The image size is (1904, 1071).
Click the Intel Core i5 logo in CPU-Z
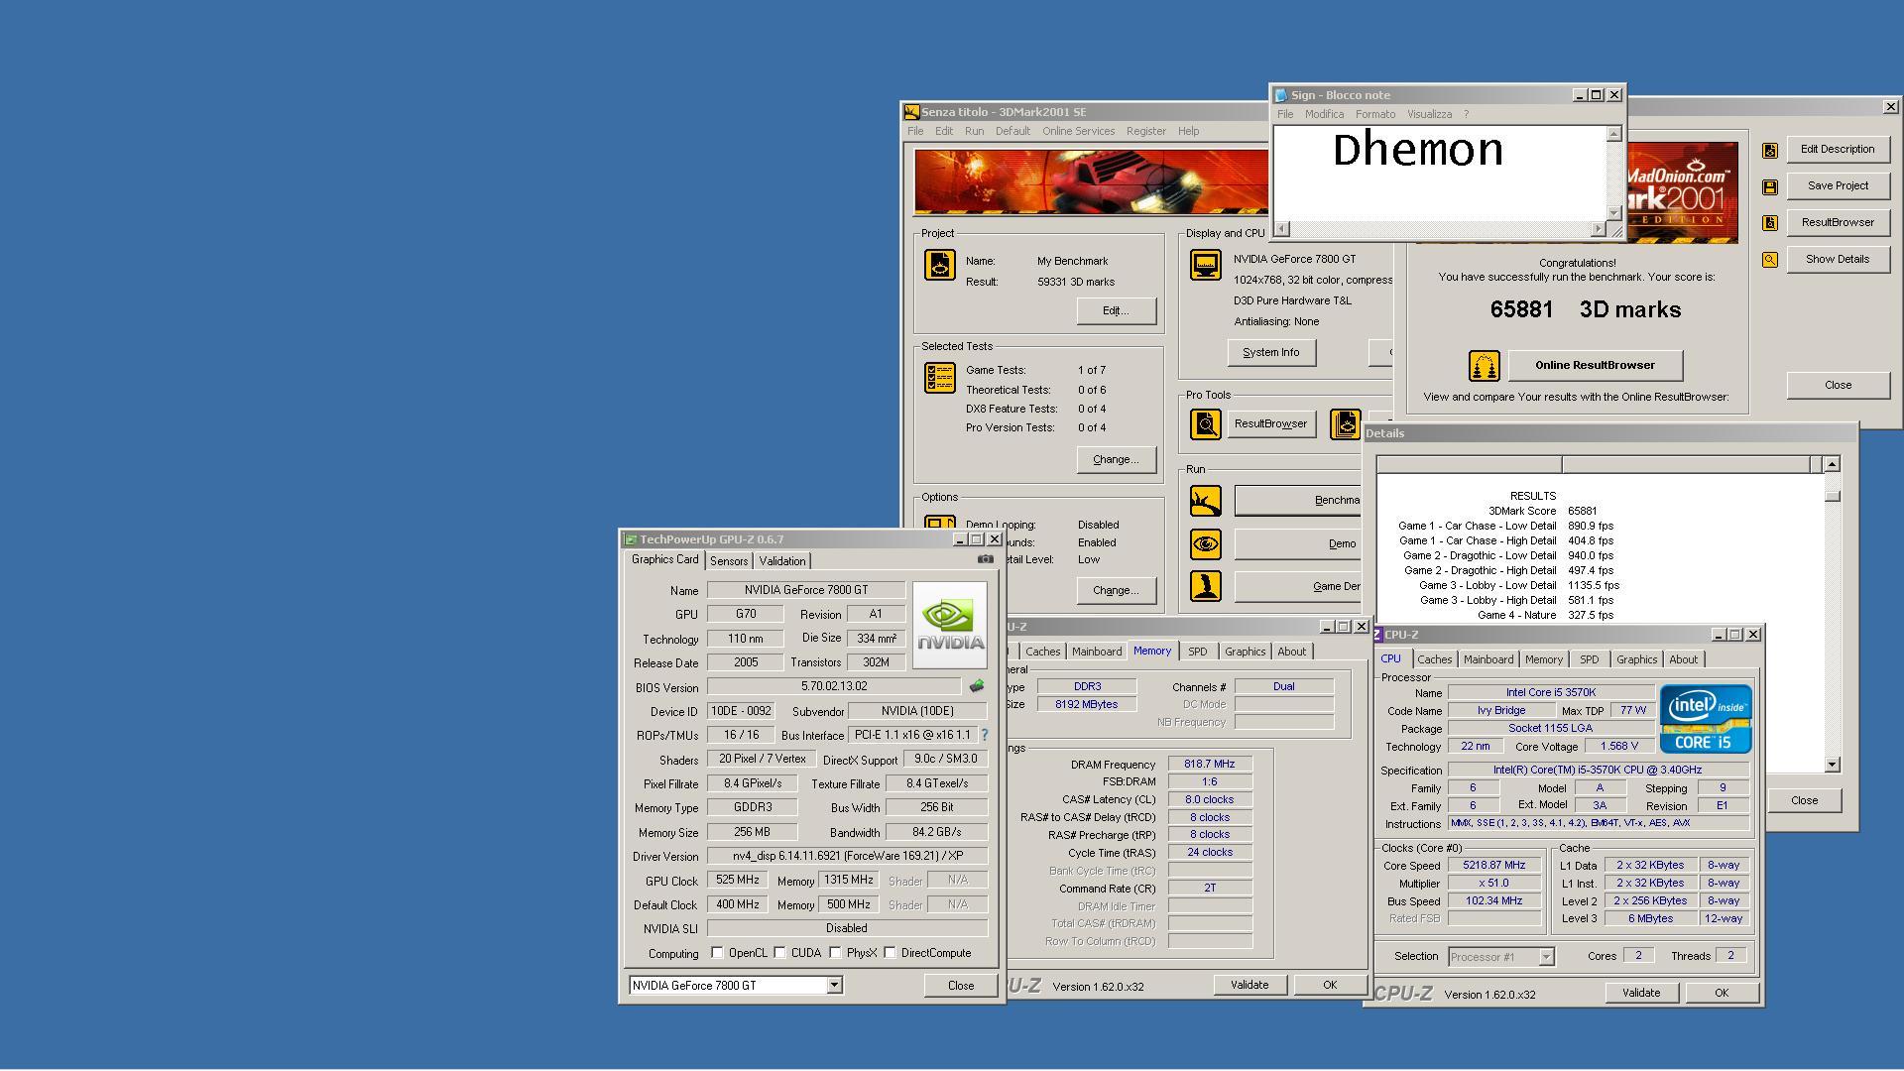coord(1706,719)
